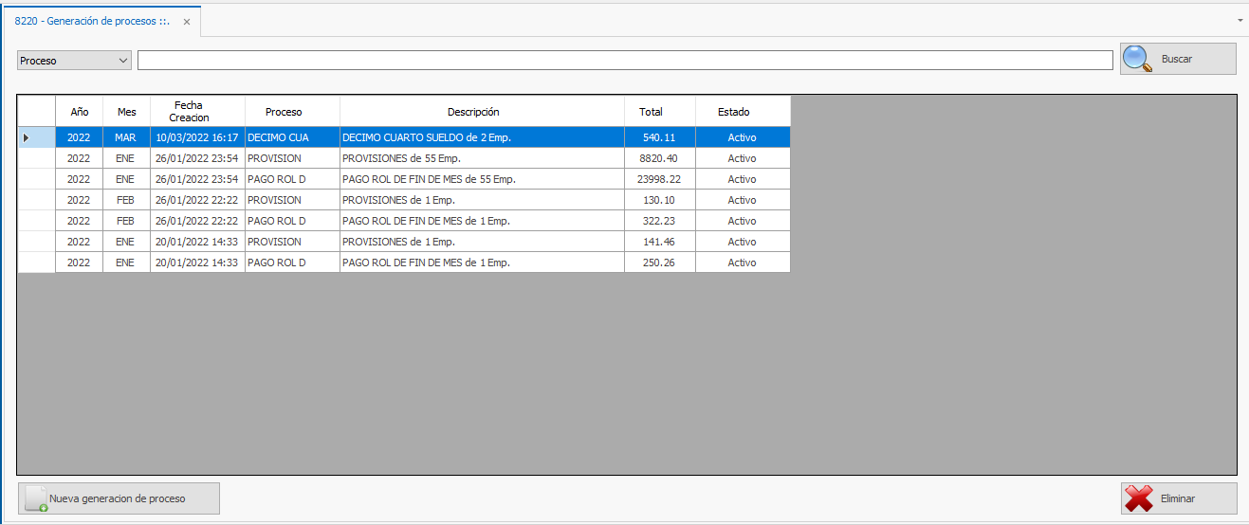Sort by the Fecha Creacion column header
This screenshot has height=525, width=1249.
pyautogui.click(x=197, y=112)
